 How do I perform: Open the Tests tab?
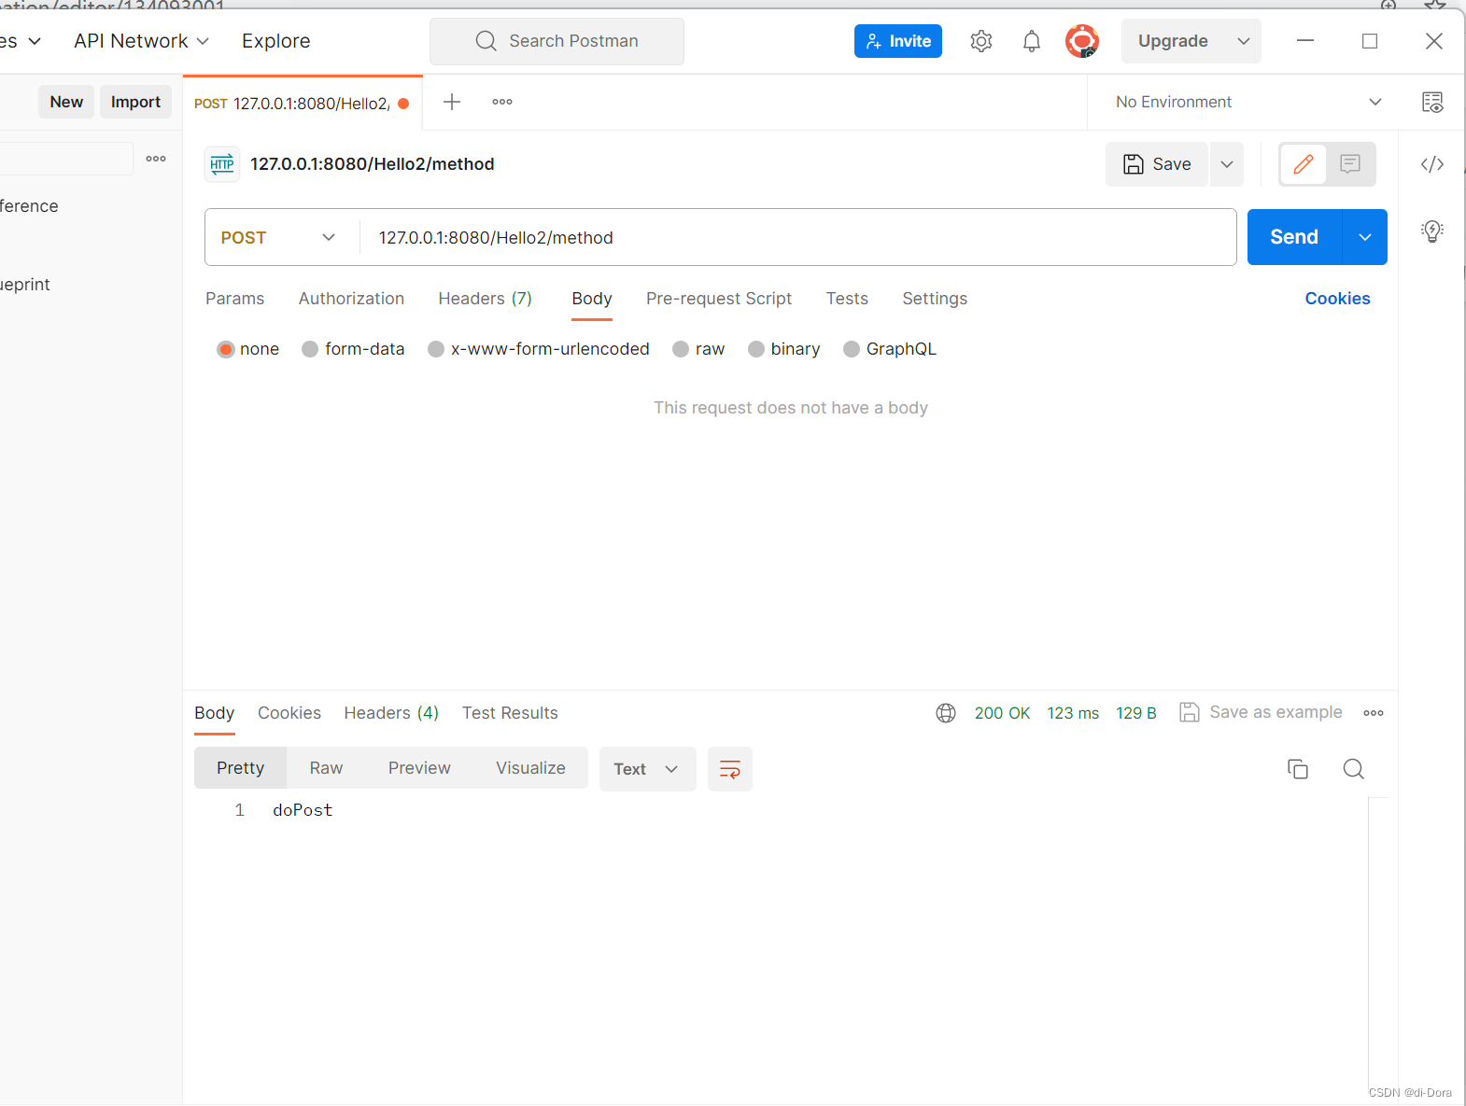(x=847, y=299)
